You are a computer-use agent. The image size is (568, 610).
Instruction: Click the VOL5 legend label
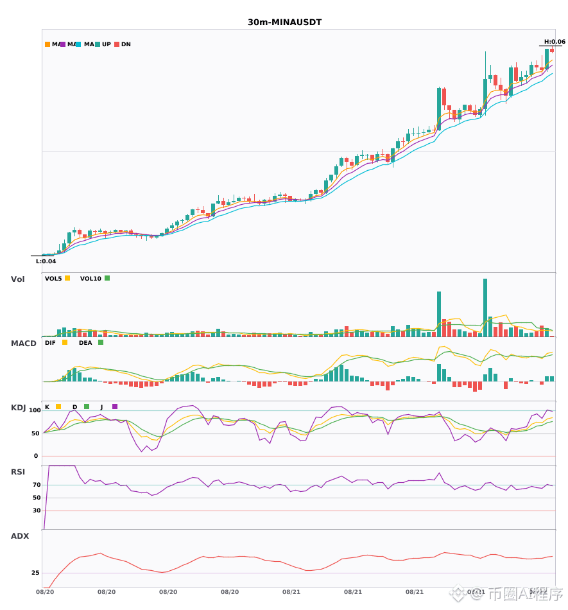pos(53,279)
